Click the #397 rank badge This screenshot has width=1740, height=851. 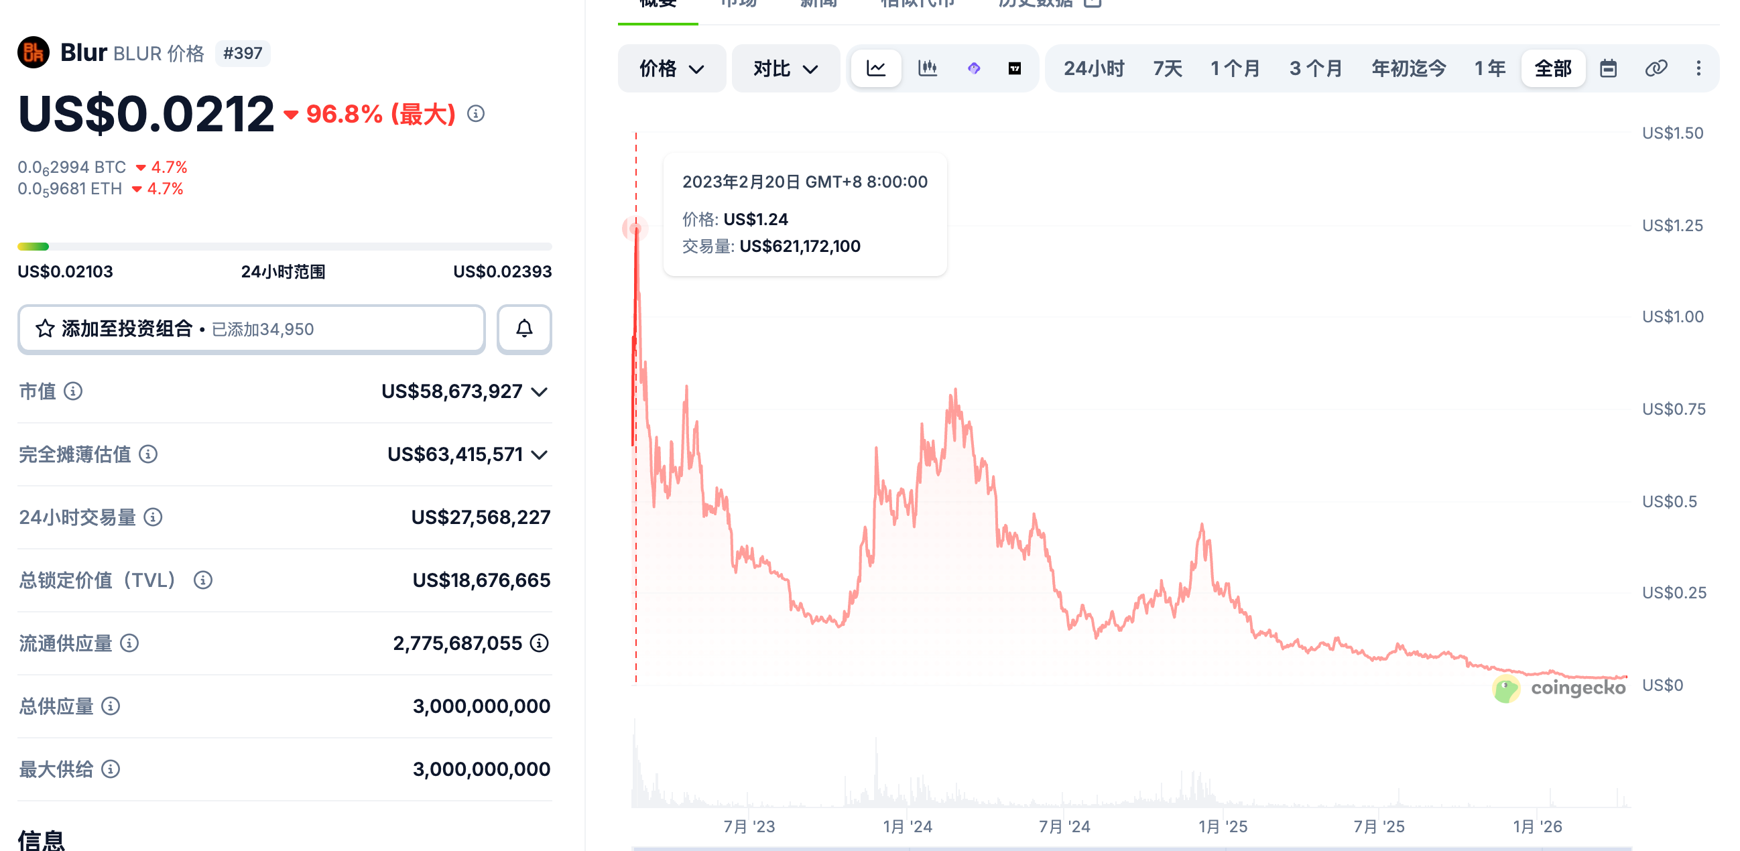pyautogui.click(x=243, y=54)
